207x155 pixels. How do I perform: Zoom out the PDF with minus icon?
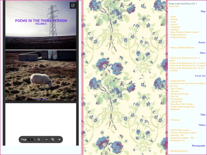pos(46,139)
